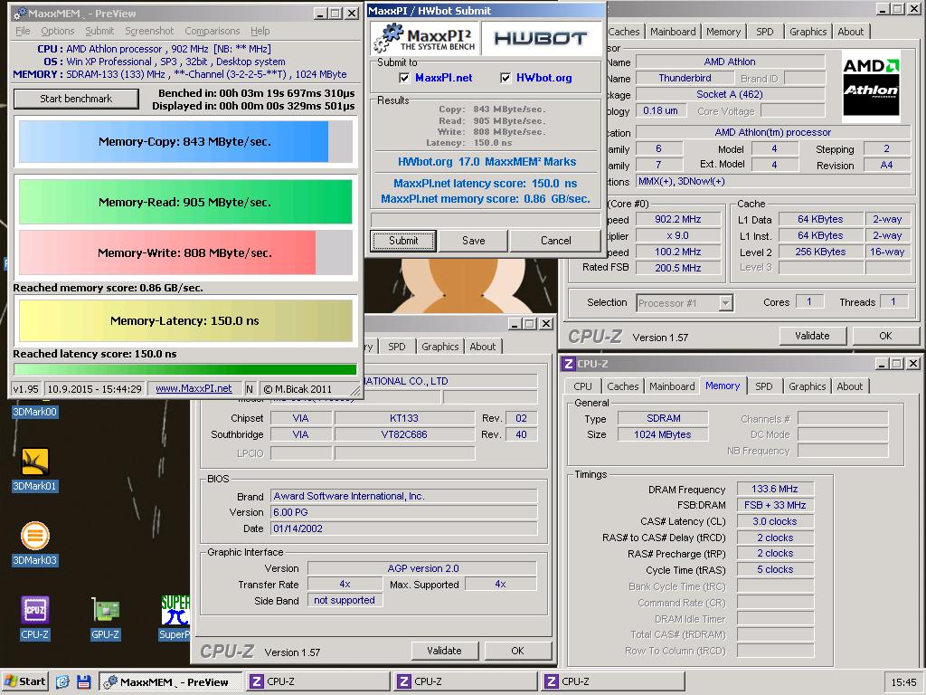Click OK in top CPU-Z window
The width and height of the screenshot is (926, 695).
[x=885, y=336]
